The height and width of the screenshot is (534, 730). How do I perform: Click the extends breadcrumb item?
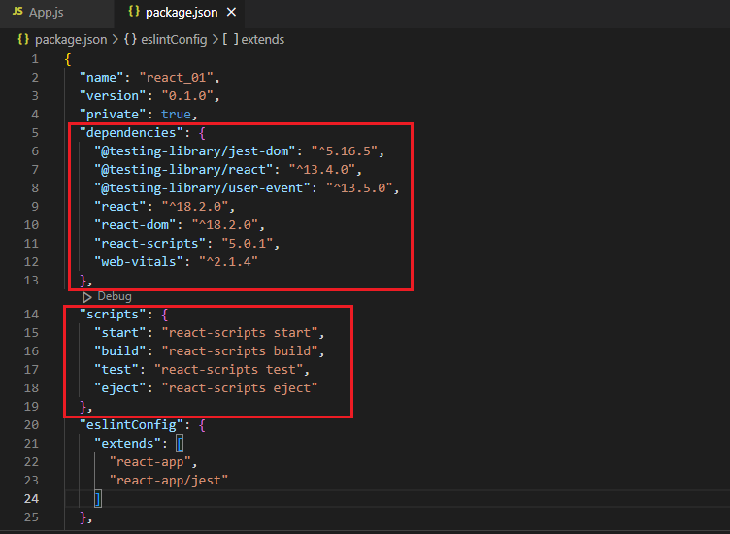point(262,40)
